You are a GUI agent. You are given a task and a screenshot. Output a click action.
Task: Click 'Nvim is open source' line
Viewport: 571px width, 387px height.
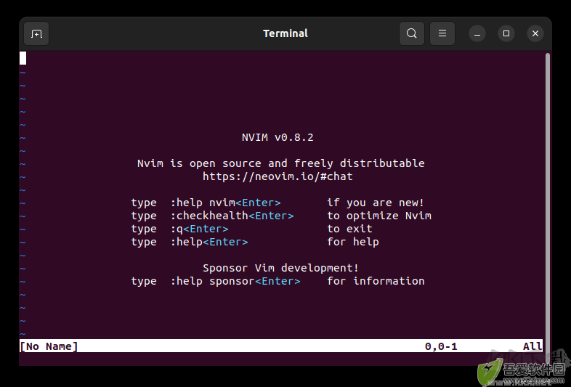[280, 163]
